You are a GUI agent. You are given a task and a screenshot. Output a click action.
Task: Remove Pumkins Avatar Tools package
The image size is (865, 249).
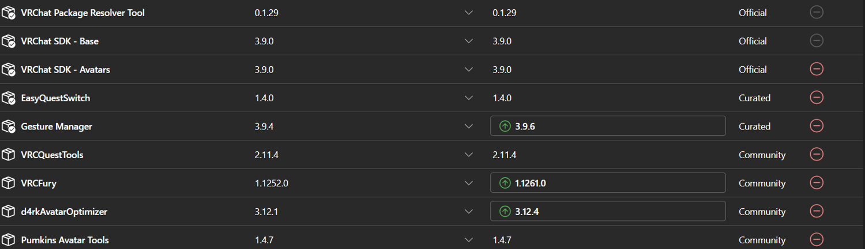tap(816, 239)
